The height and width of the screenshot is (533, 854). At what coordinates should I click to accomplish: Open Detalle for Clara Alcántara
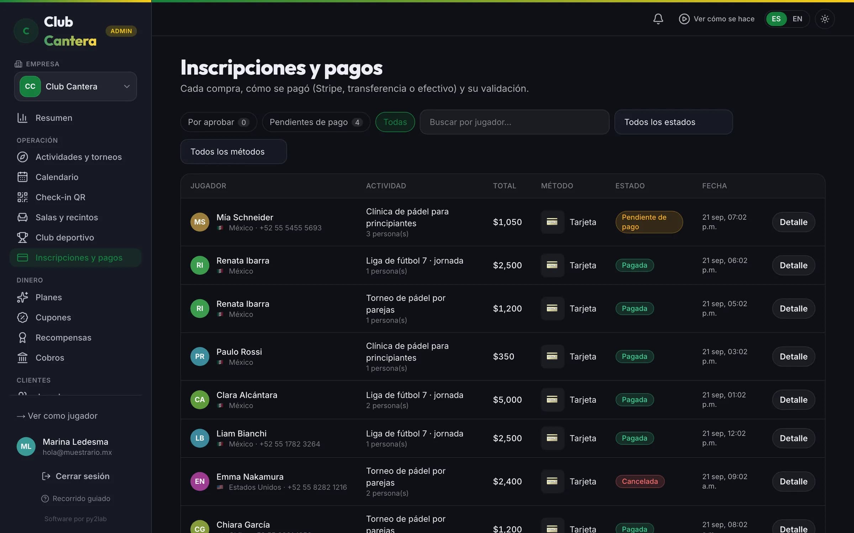794,400
